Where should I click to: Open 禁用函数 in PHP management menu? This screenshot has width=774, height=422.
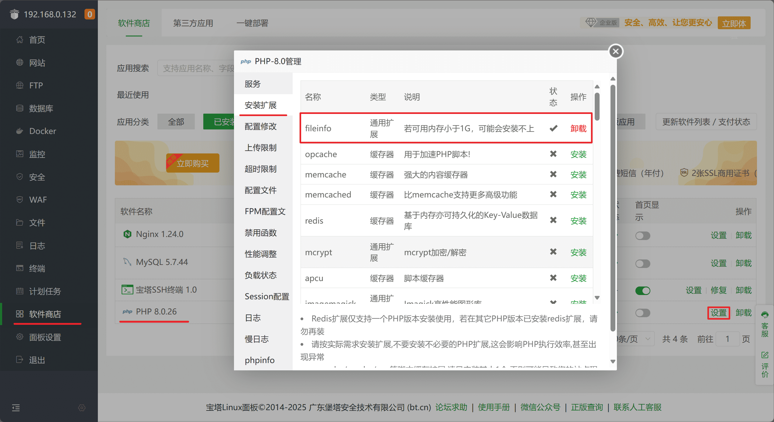[260, 233]
